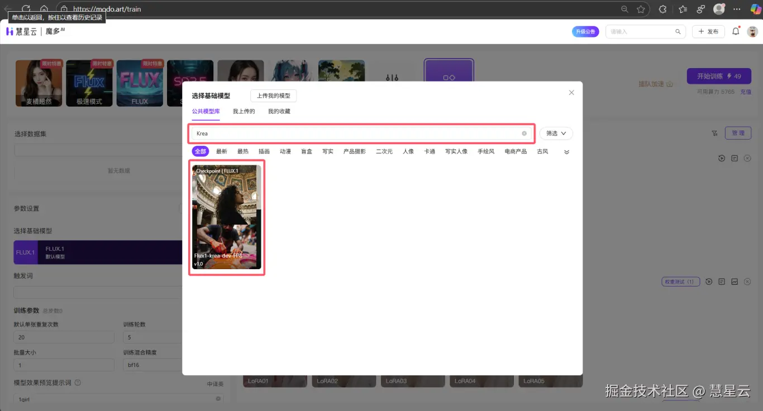Image resolution: width=763 pixels, height=411 pixels.
Task: Click the filter funnel icon near 管理
Action: pyautogui.click(x=714, y=133)
